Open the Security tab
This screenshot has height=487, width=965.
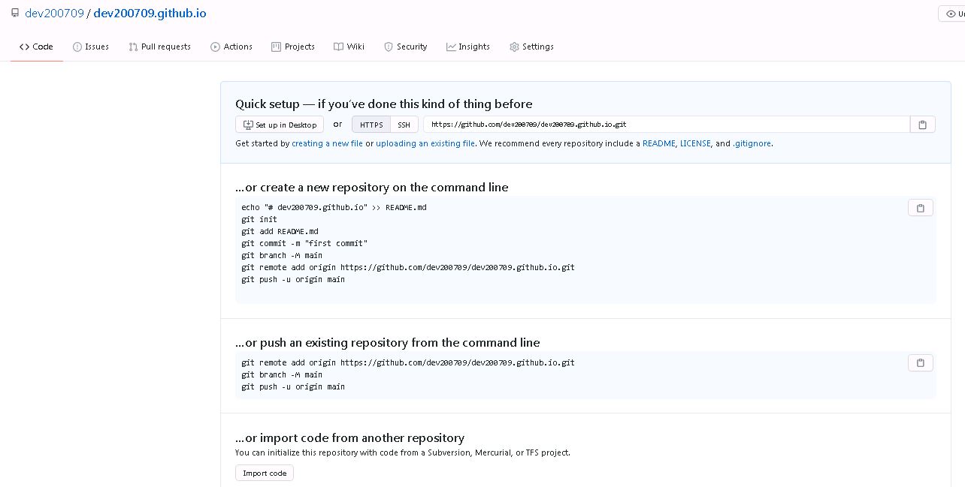[406, 47]
